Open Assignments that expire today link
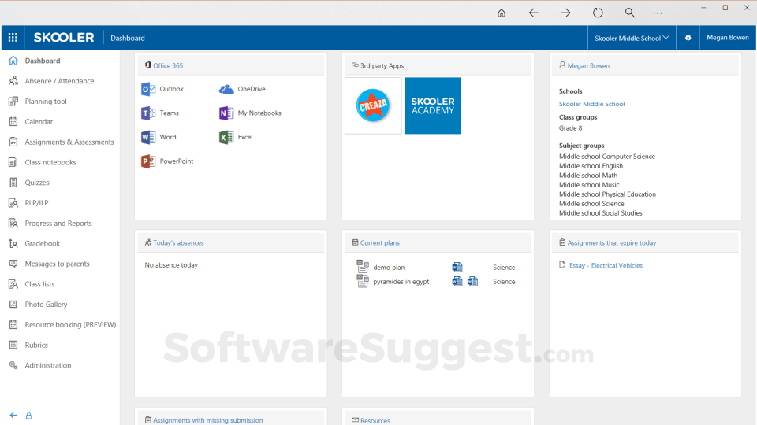Image resolution: width=757 pixels, height=425 pixels. point(612,243)
